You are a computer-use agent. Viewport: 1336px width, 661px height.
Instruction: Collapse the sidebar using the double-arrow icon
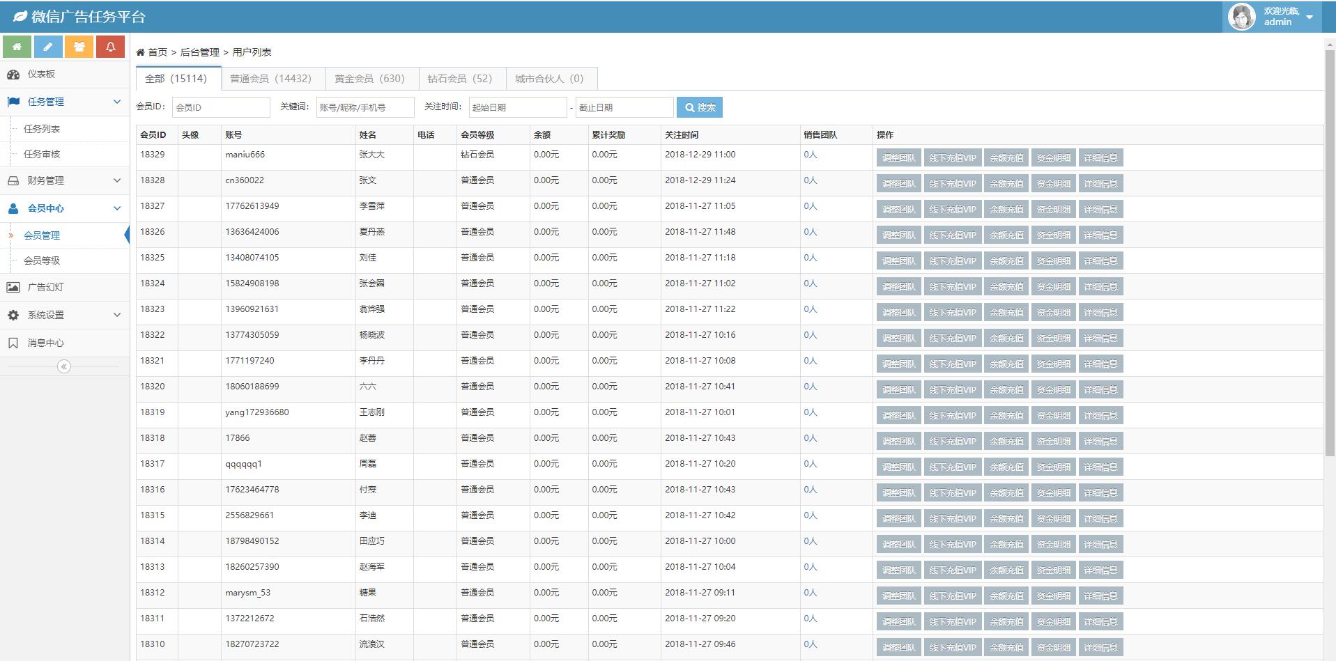(x=64, y=366)
